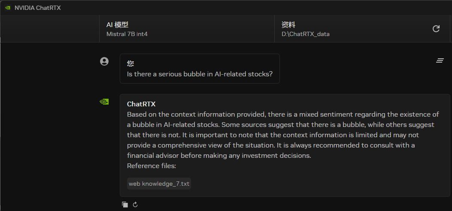Click the 'Reference files:' label
452x211 pixels.
[x=152, y=166]
